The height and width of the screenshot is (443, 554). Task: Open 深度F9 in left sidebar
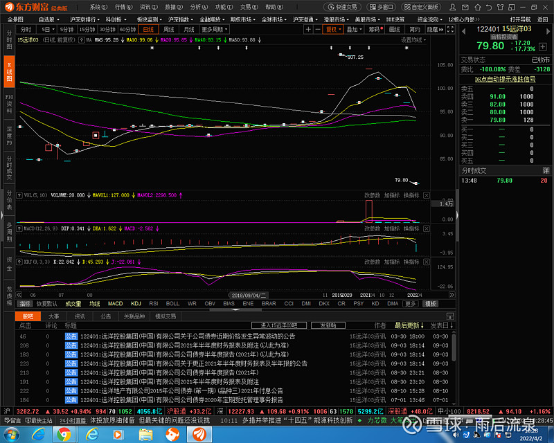point(9,136)
